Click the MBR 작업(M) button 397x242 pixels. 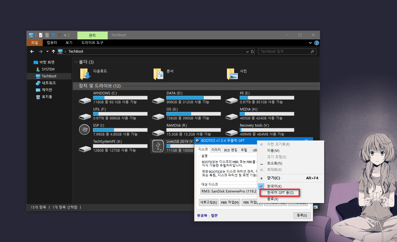pos(230,203)
